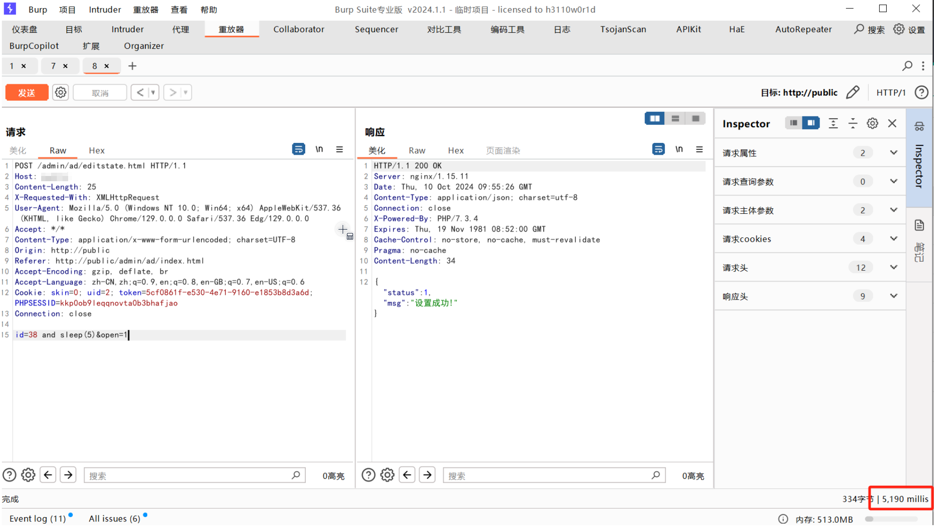Click the request settings gear next to Send

pyautogui.click(x=61, y=92)
